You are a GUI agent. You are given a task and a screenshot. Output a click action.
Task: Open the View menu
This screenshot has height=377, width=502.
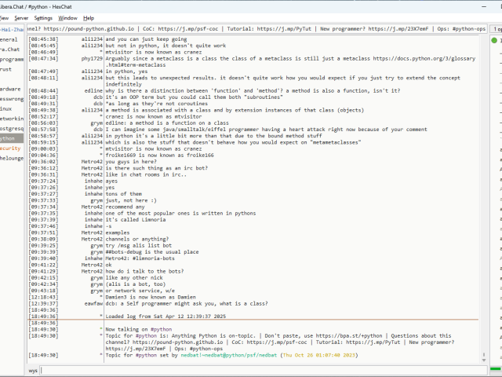click(5, 17)
